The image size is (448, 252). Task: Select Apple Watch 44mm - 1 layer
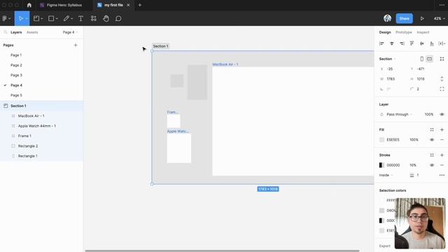pyautogui.click(x=41, y=126)
